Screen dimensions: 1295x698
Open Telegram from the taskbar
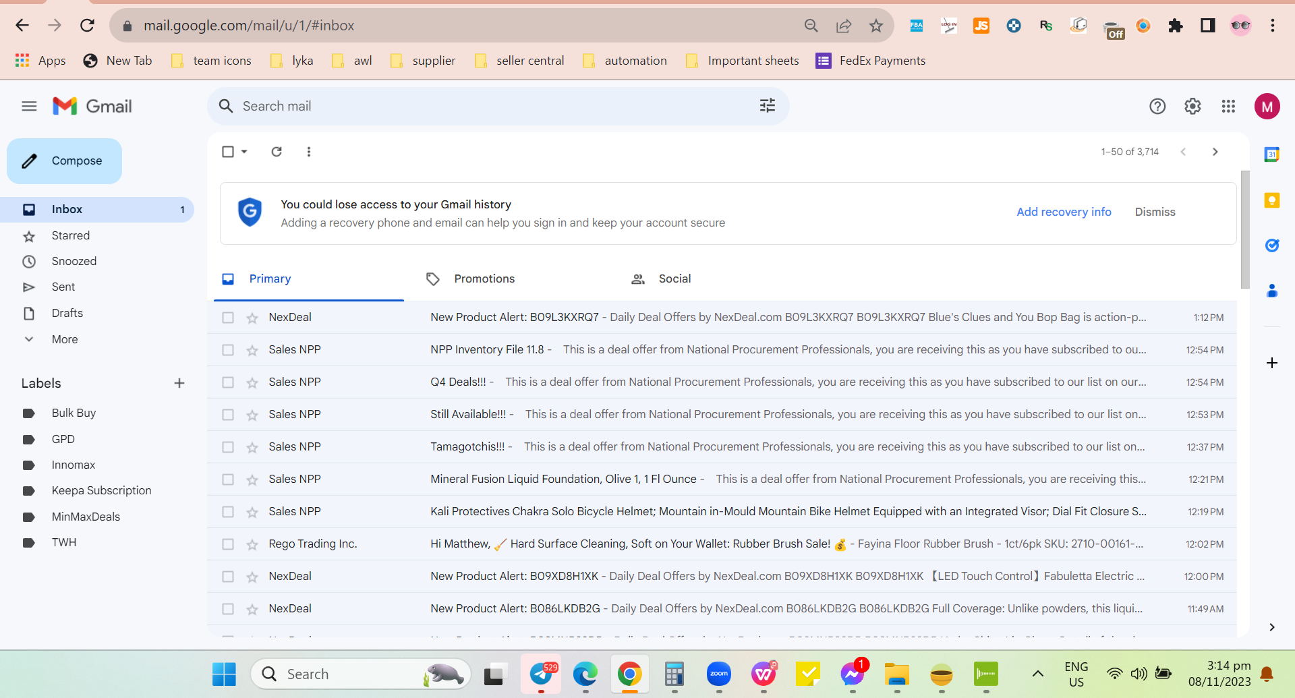(x=542, y=674)
